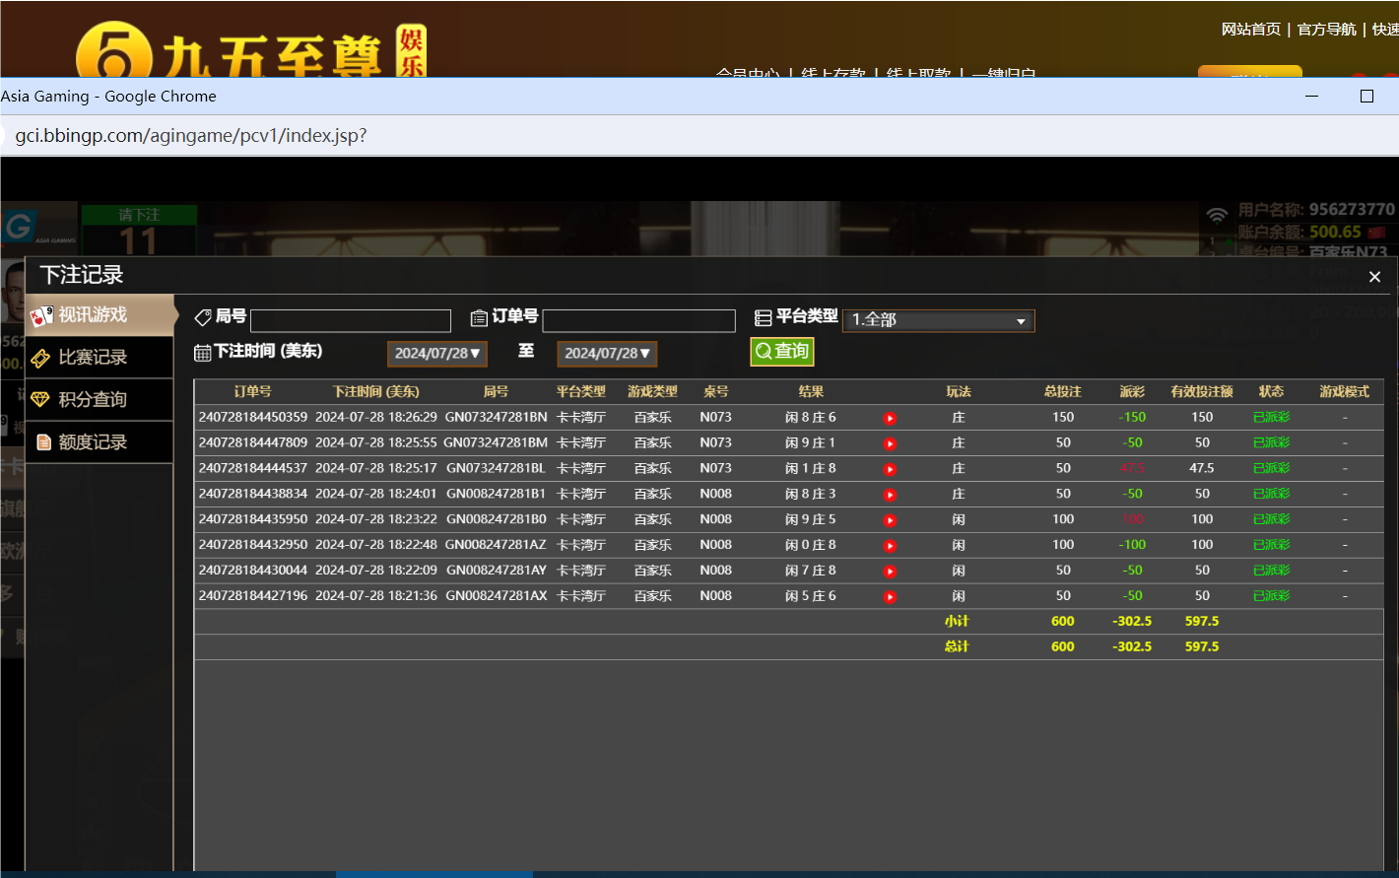Click the 下注时间 calendar icon
The image size is (1399, 878).
pyautogui.click(x=204, y=352)
